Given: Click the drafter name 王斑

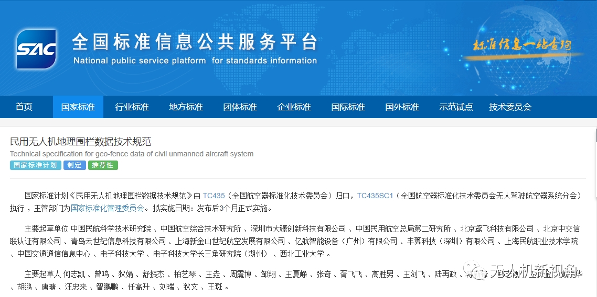Looking at the screenshot, I should pos(215,287).
